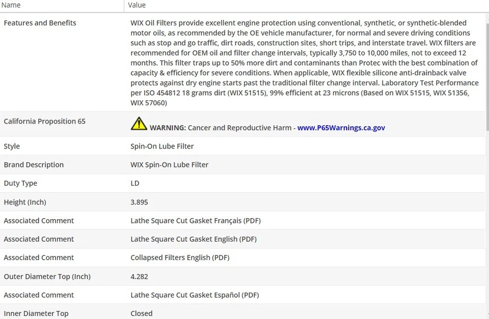489x319 pixels.
Task: Click the Name column header
Action: pyautogui.click(x=11, y=5)
